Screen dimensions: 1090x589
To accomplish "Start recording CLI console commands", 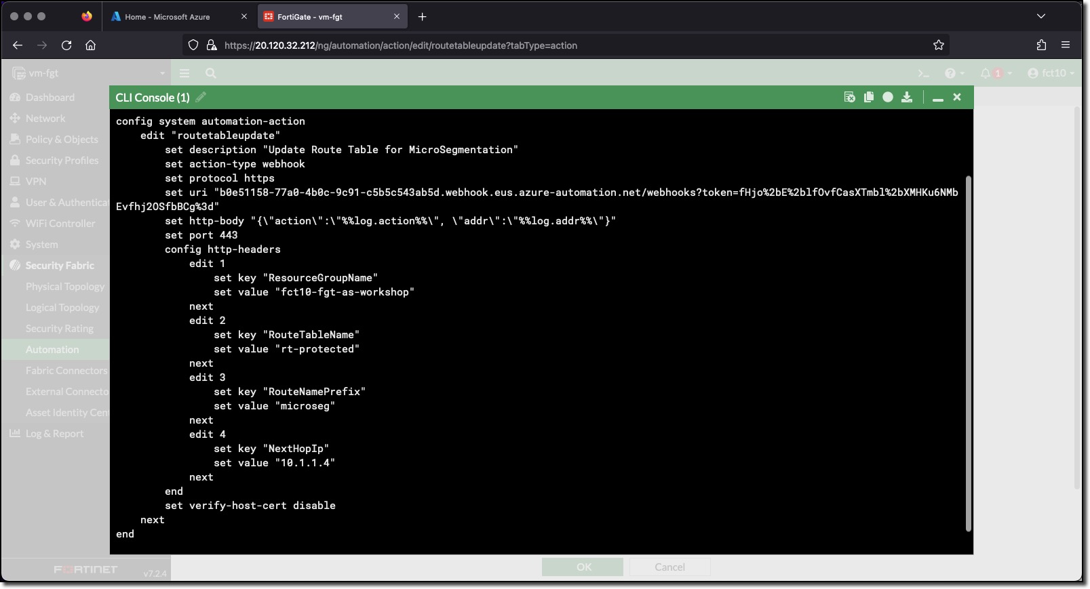I will coord(887,98).
